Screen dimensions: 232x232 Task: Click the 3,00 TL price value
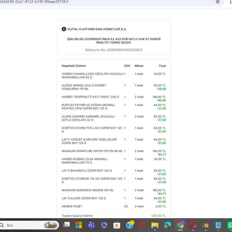tap(161, 206)
